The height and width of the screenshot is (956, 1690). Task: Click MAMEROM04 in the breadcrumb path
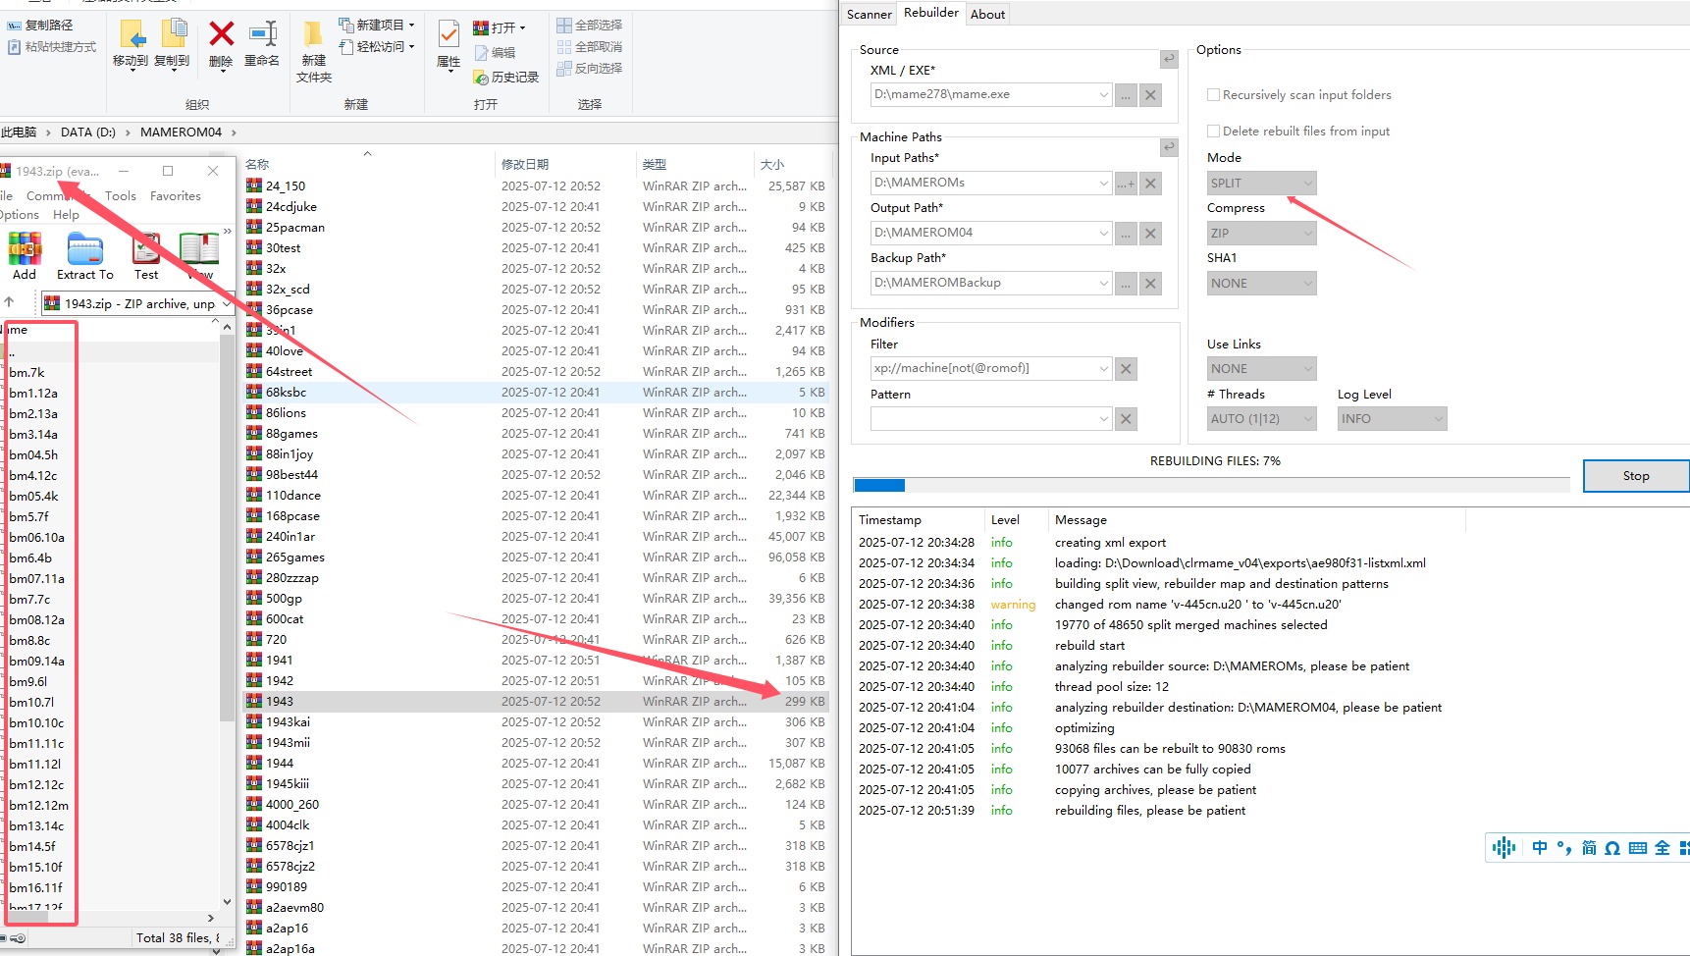coord(181,133)
